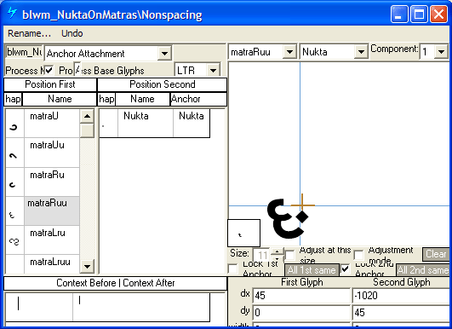Click the Undo menu item
Image resolution: width=452 pixels, height=329 pixels.
tap(72, 33)
